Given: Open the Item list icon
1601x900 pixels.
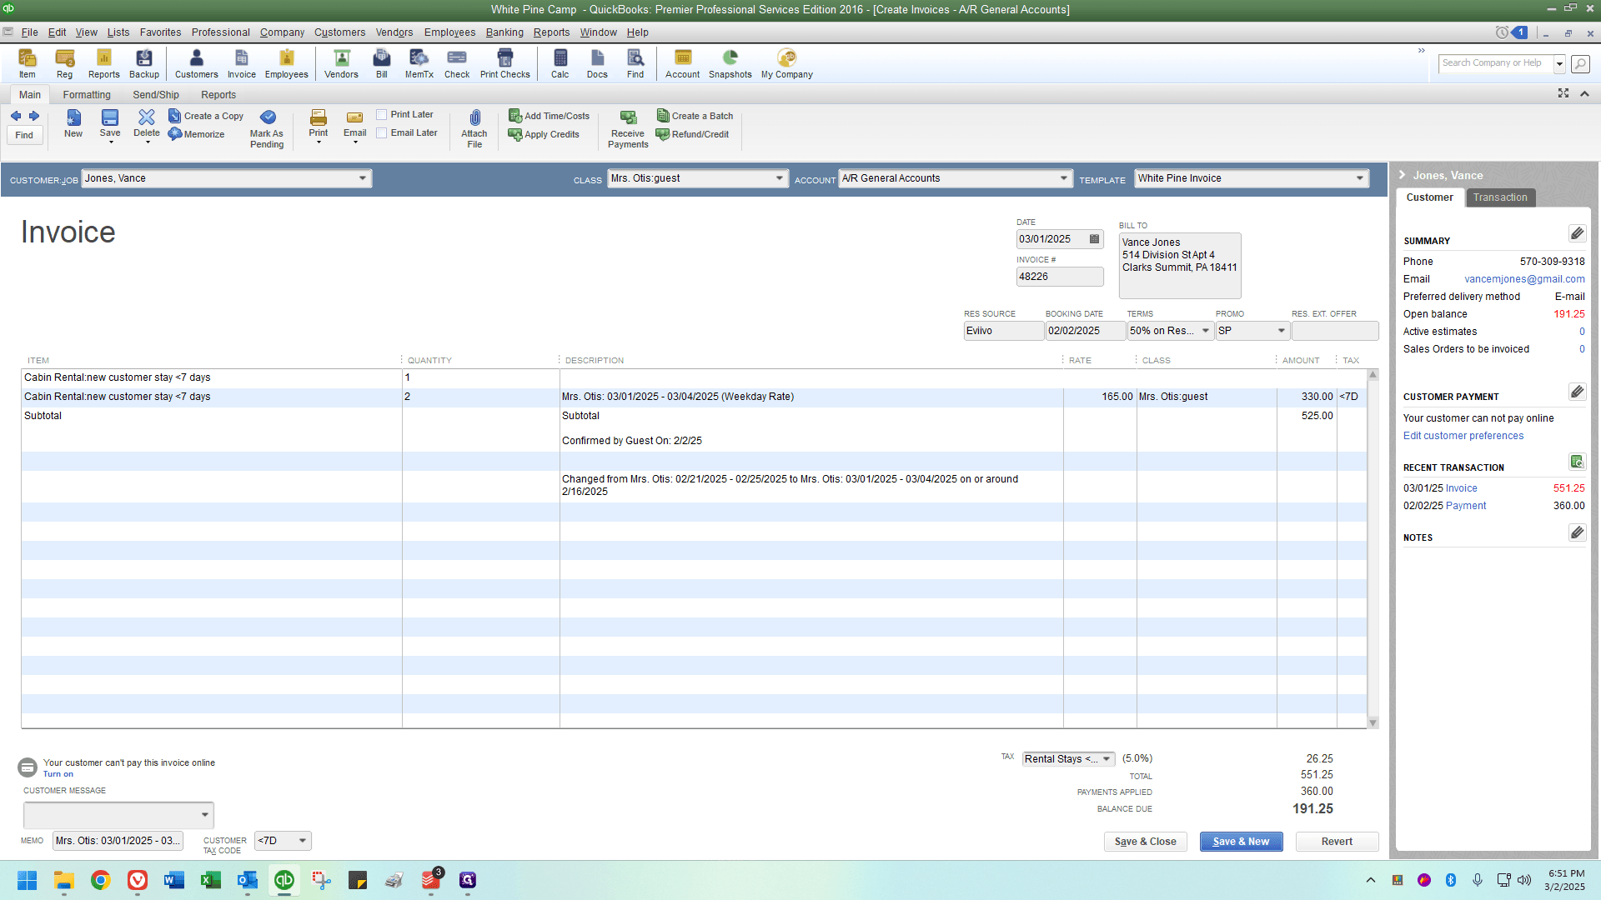Looking at the screenshot, I should [28, 63].
